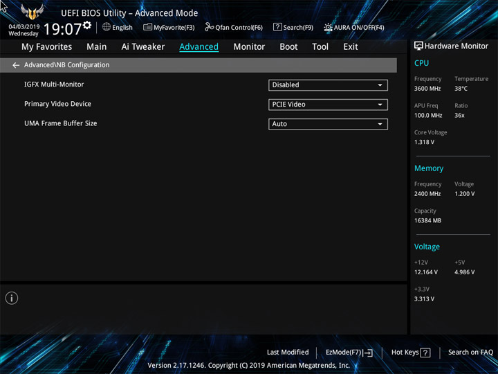Viewport: 498px width, 374px height.
Task: Open the Ai Tweaker tab
Action: point(143,47)
